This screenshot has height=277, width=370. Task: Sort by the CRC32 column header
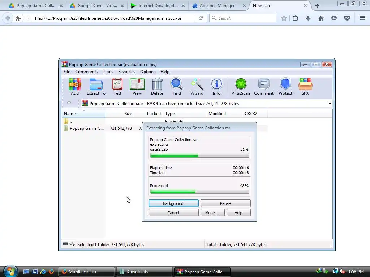255,114
